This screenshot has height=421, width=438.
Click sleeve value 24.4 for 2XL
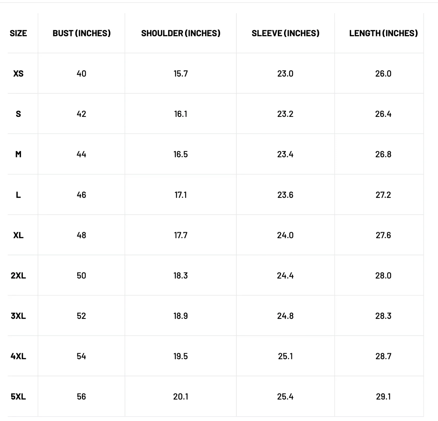click(285, 276)
